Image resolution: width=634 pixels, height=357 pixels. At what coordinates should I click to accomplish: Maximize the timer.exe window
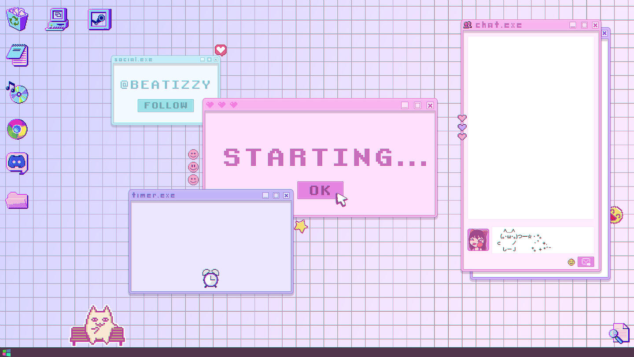pyautogui.click(x=276, y=195)
